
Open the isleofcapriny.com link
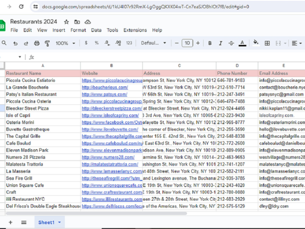click(110, 115)
